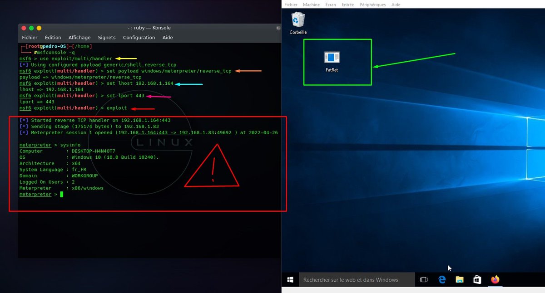545x293 pixels.
Task: Open Task View in the taskbar
Action: coord(424,279)
